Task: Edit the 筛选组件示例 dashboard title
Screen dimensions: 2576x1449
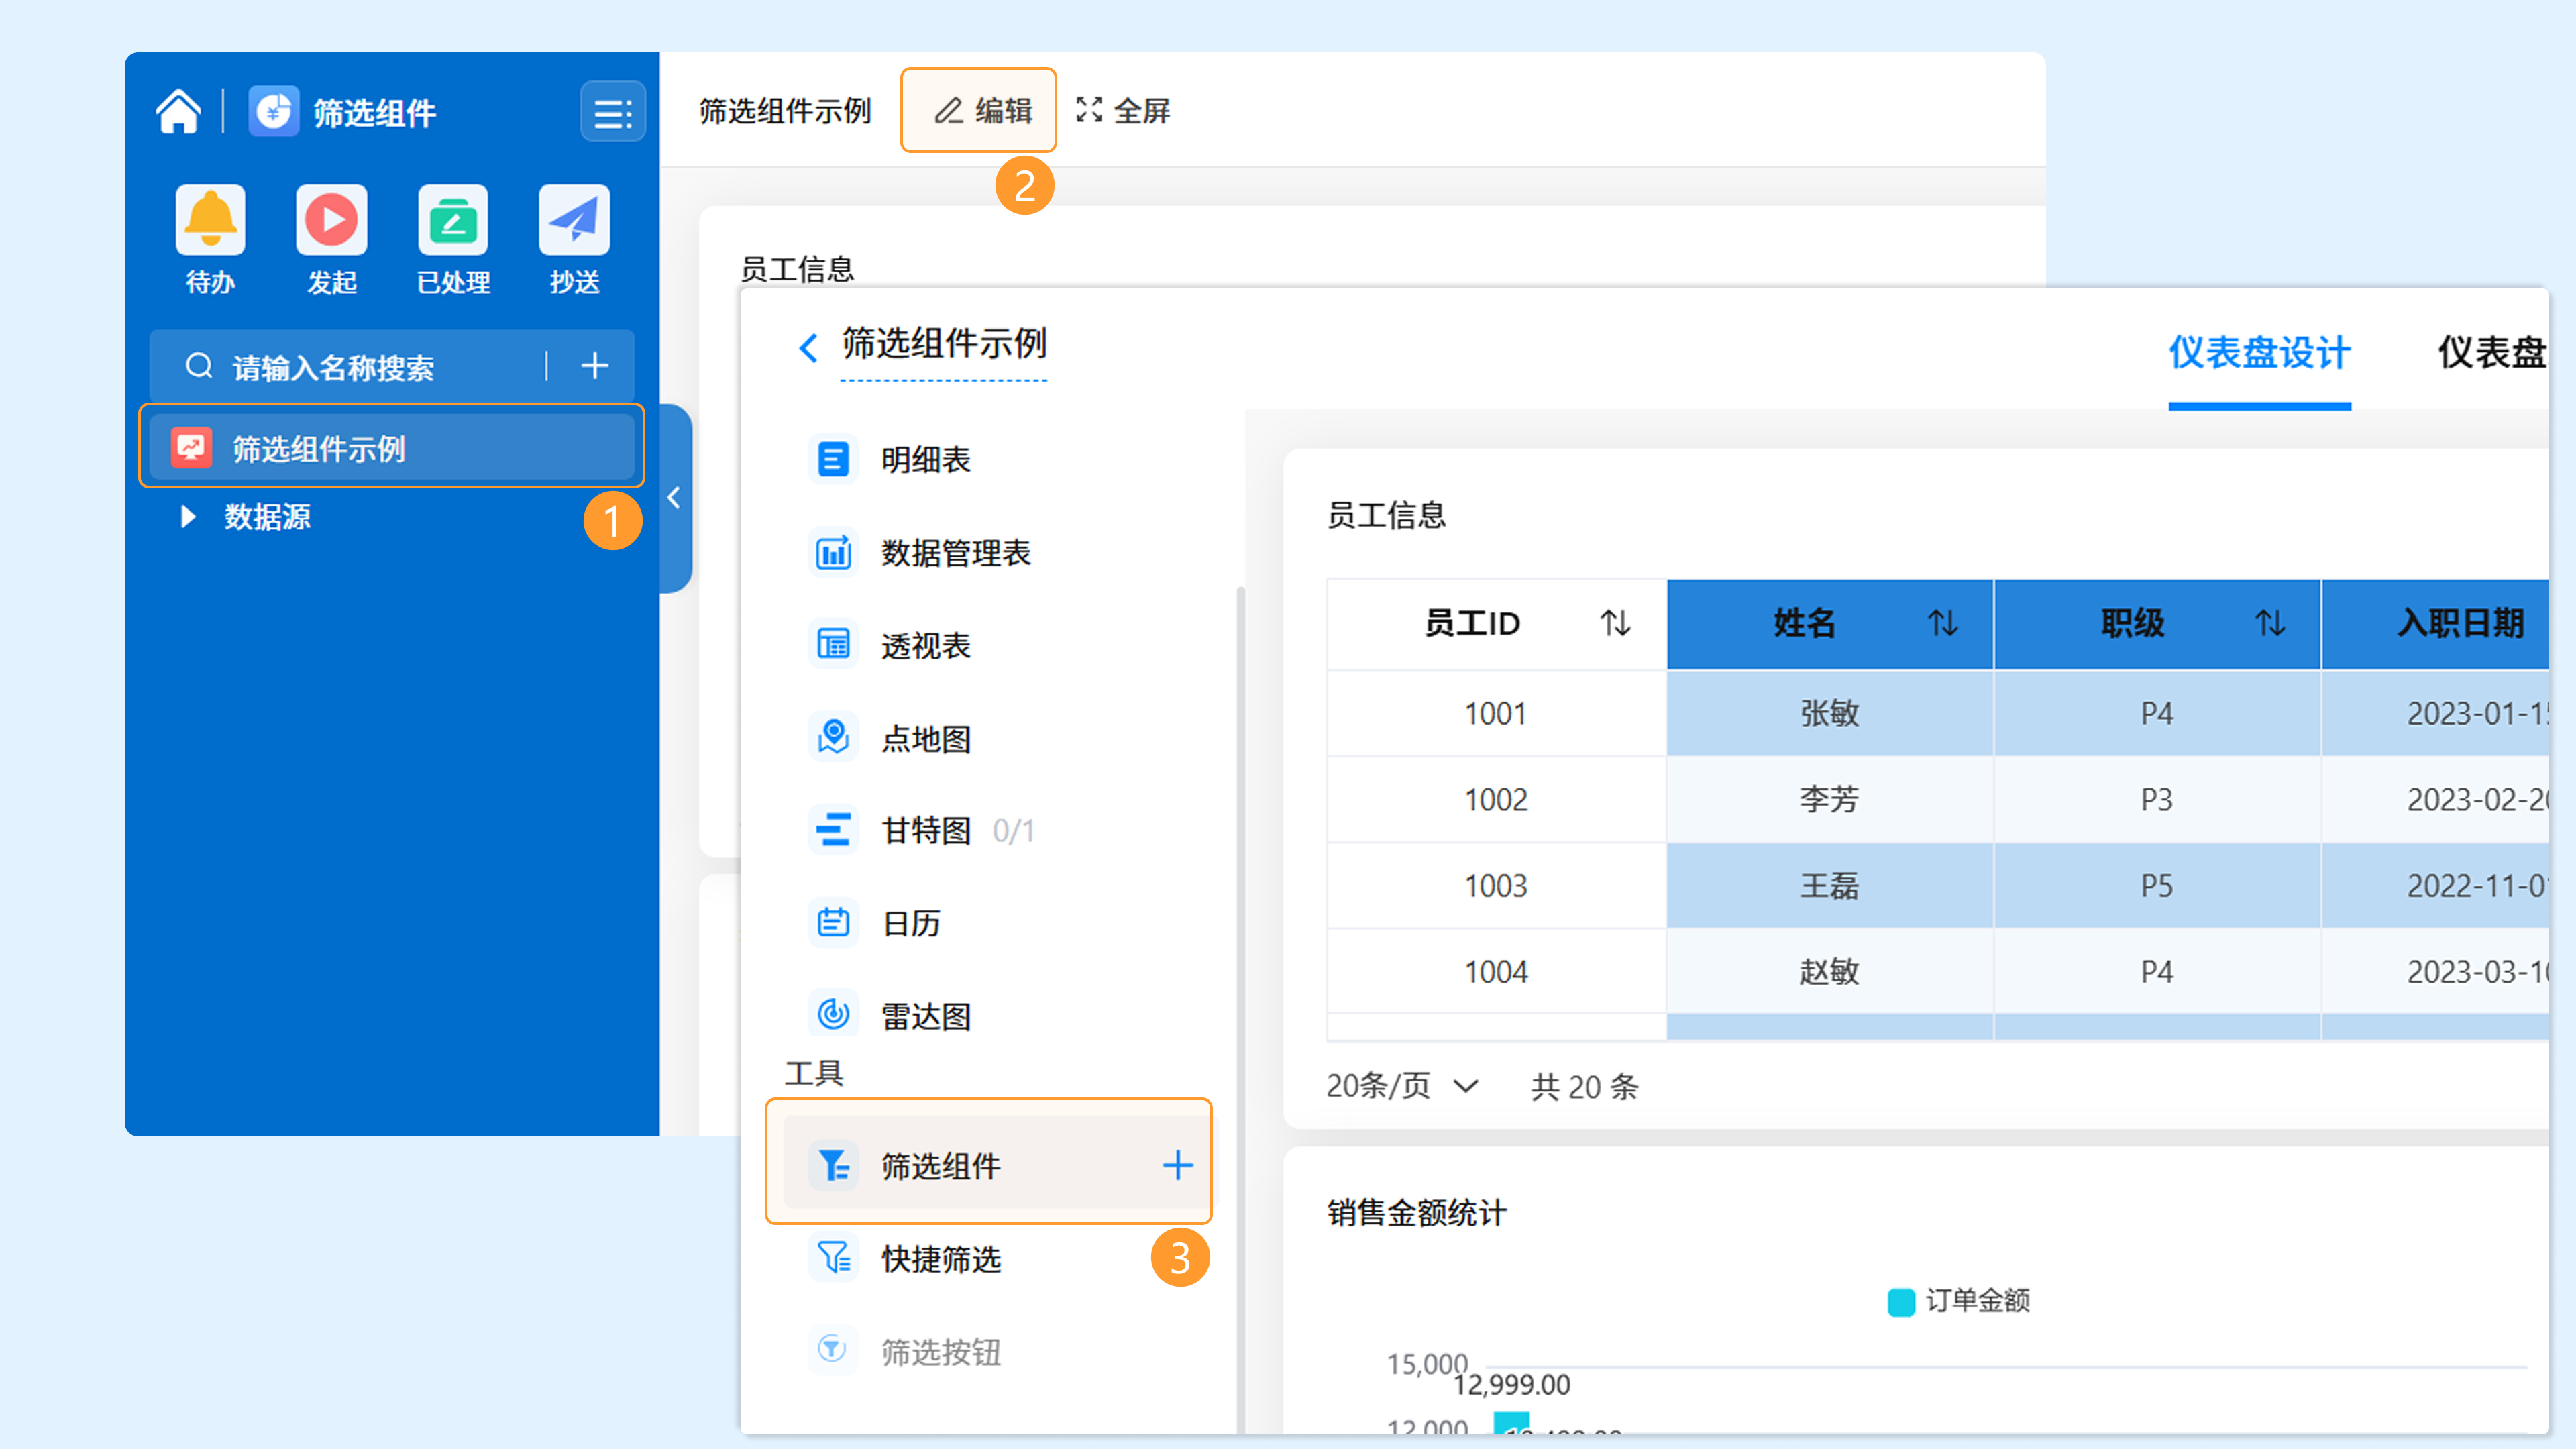Action: 944,344
